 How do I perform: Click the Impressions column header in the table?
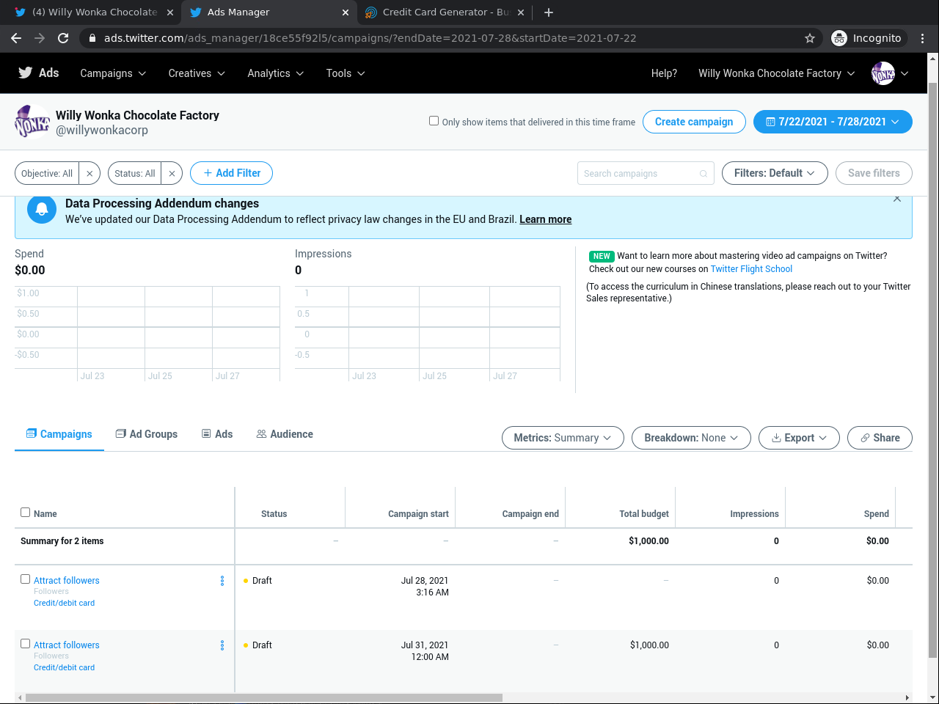(x=754, y=514)
